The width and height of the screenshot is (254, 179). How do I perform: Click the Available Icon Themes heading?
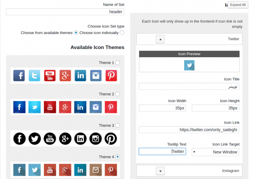pos(97,47)
